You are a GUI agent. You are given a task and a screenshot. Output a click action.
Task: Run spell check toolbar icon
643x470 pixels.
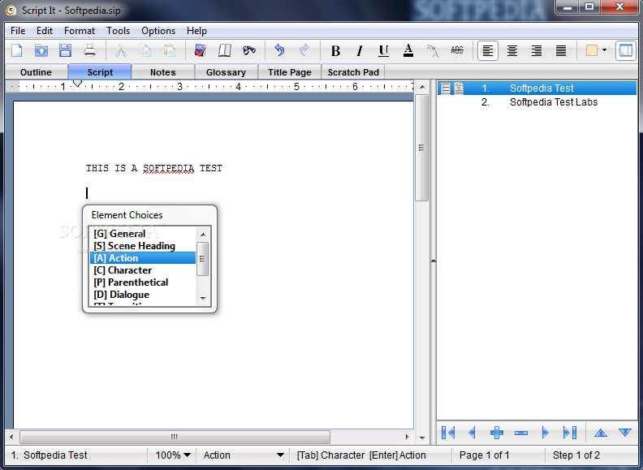(200, 50)
